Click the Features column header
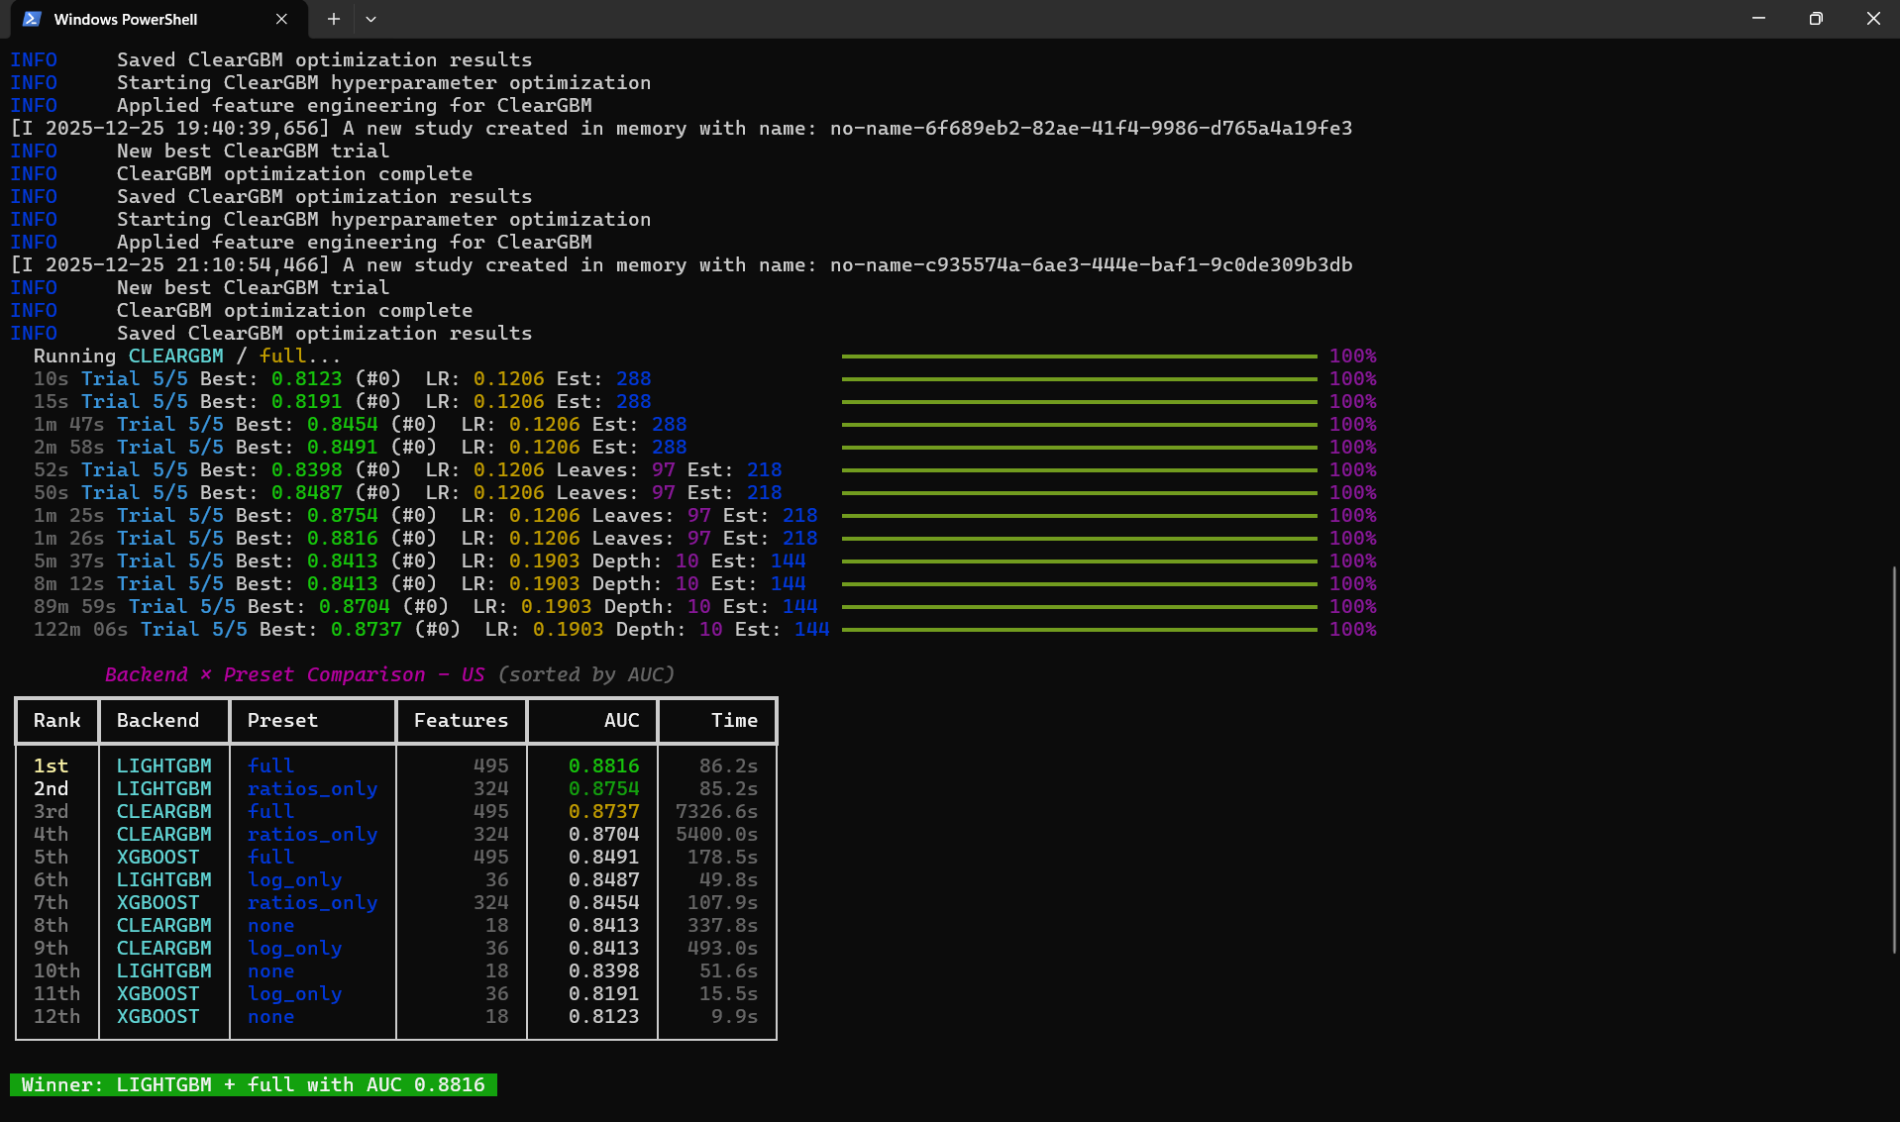This screenshot has height=1122, width=1900. (461, 721)
